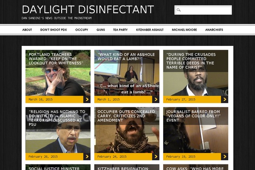
Task: Open the Michael Moore category
Action: click(x=184, y=30)
